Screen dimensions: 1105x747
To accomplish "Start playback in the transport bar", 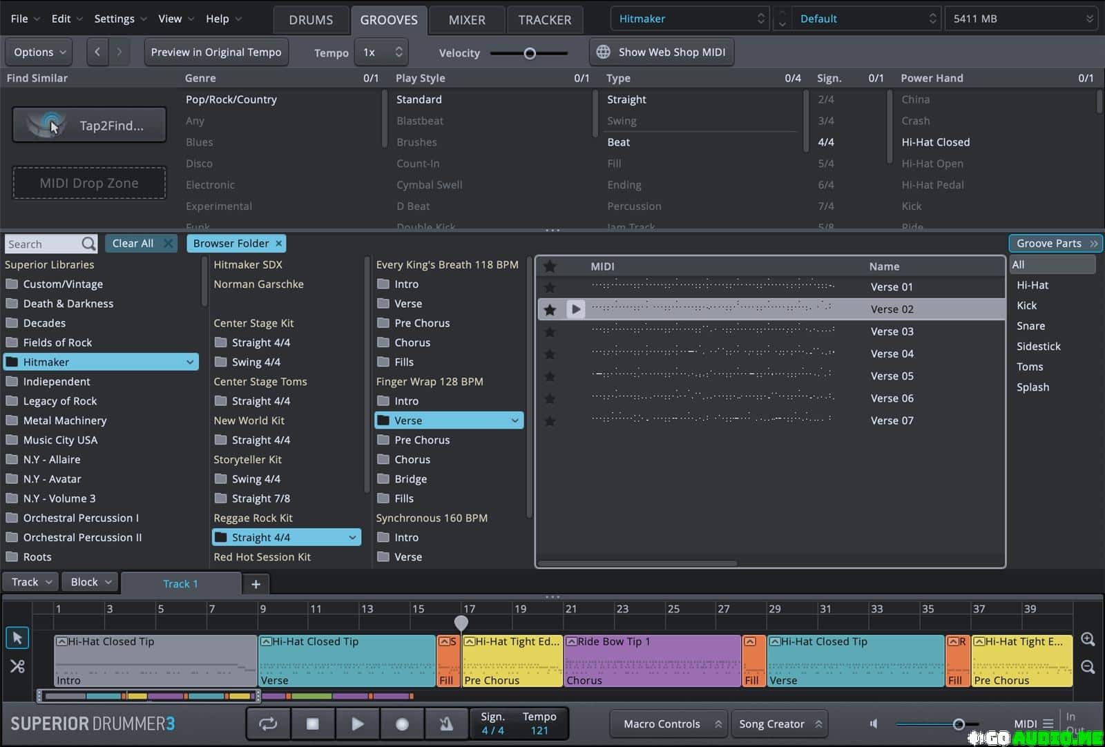I will pyautogui.click(x=357, y=724).
